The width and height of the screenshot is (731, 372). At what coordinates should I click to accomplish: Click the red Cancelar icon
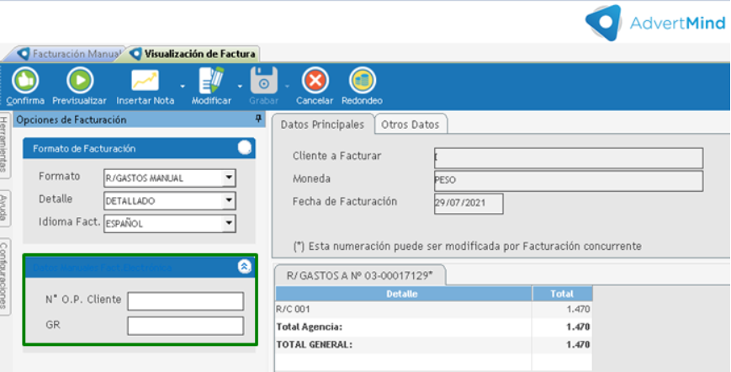click(315, 81)
